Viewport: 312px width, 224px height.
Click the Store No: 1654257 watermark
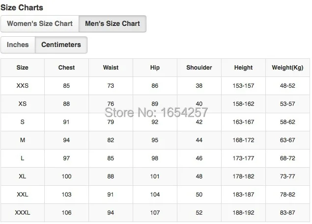tap(156, 112)
